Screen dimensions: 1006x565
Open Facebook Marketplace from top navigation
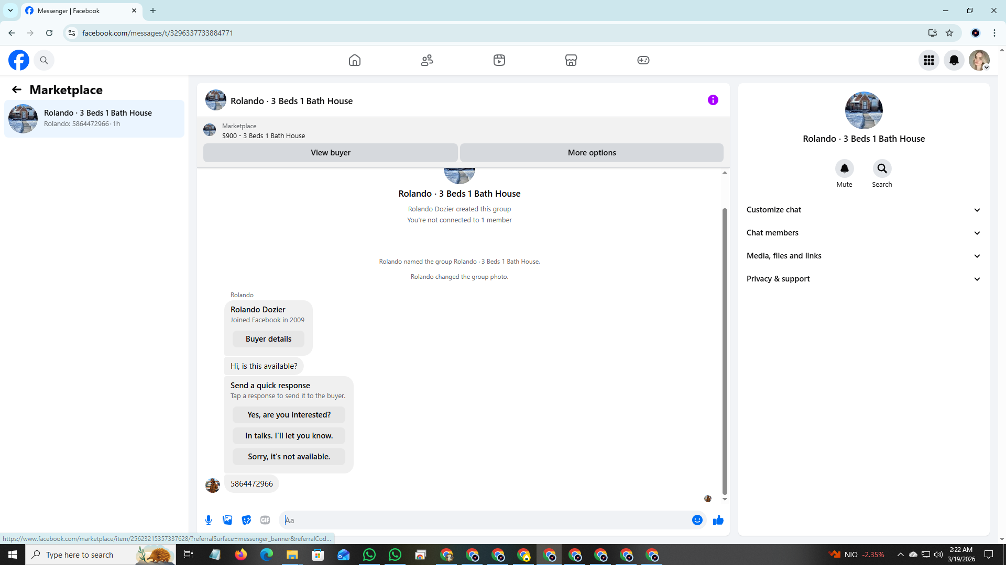571,60
